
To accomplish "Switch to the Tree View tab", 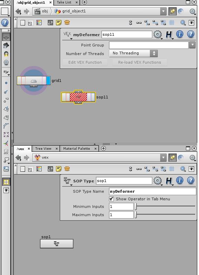I will tap(43, 149).
